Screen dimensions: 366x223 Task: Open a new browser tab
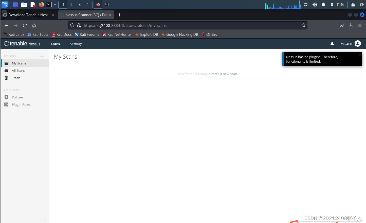coord(119,15)
